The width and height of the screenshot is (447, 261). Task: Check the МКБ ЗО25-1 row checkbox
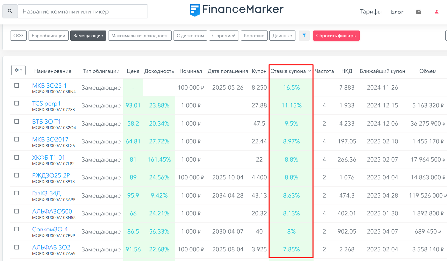(17, 85)
